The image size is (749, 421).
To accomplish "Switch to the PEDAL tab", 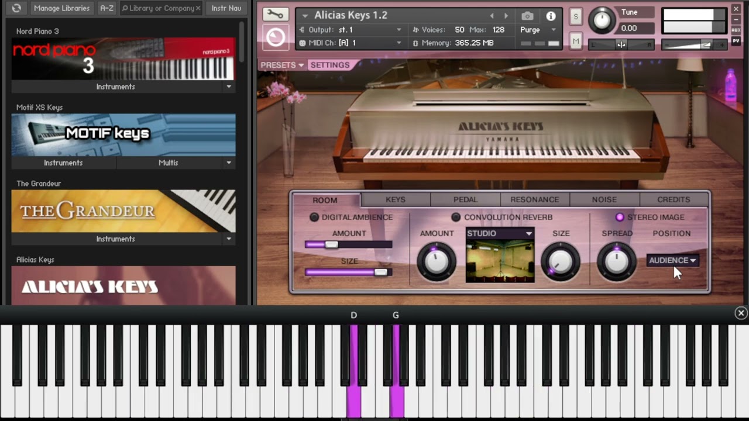I will (465, 199).
